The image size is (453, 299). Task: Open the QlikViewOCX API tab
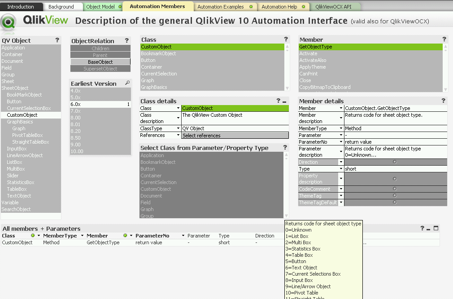pyautogui.click(x=334, y=7)
